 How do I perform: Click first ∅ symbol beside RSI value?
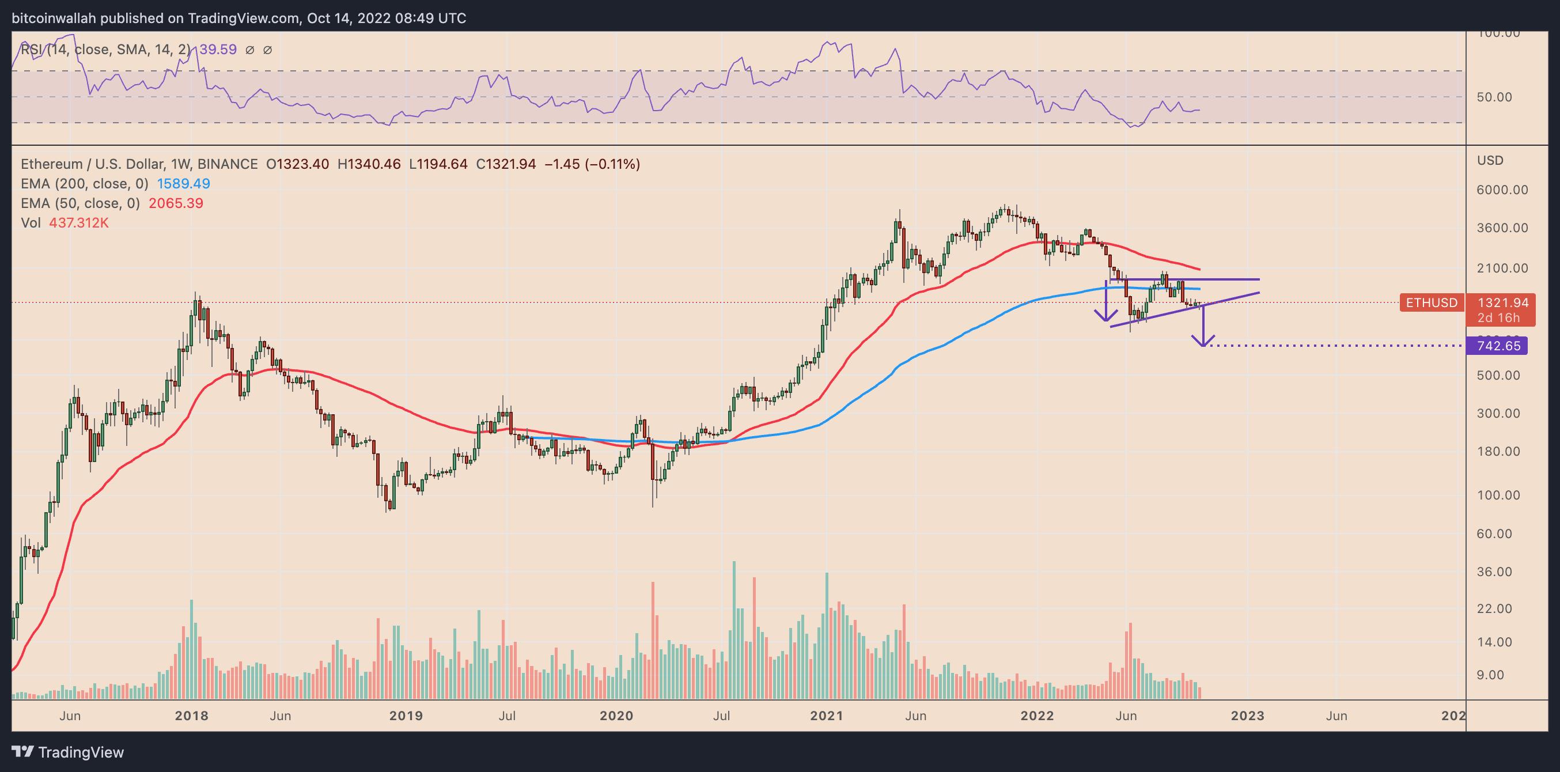(x=249, y=50)
